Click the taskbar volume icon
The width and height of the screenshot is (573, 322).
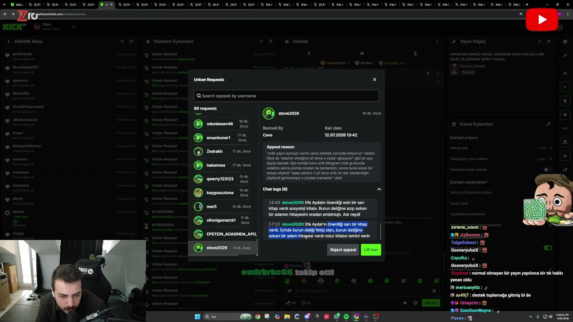click(x=551, y=317)
